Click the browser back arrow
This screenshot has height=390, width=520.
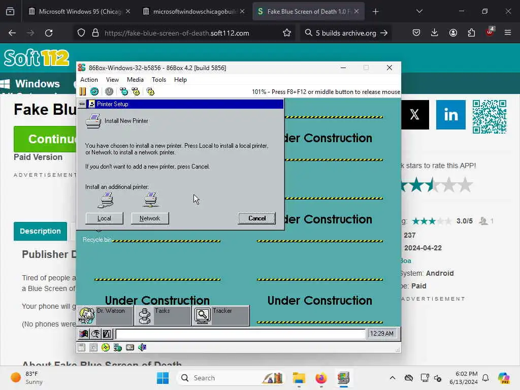coord(12,33)
